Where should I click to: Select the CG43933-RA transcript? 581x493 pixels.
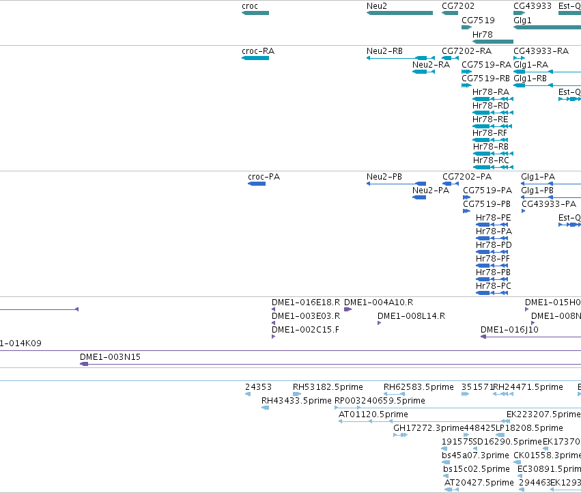(519, 58)
